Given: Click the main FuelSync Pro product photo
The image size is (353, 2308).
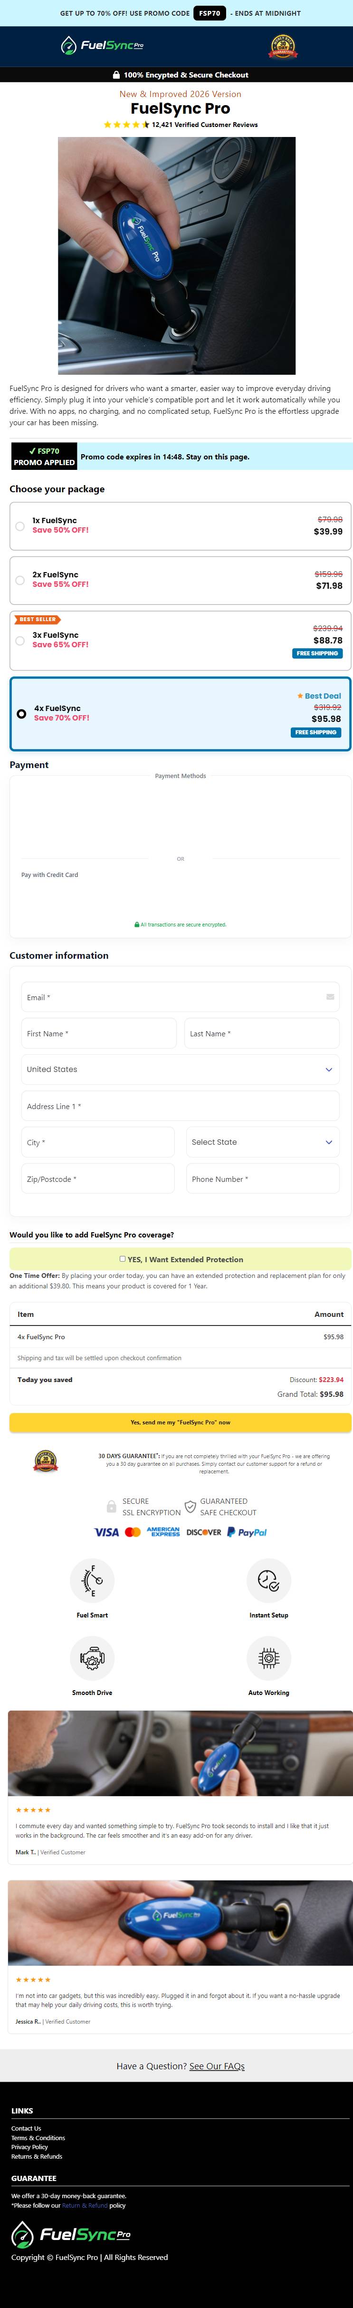Looking at the screenshot, I should point(177,255).
